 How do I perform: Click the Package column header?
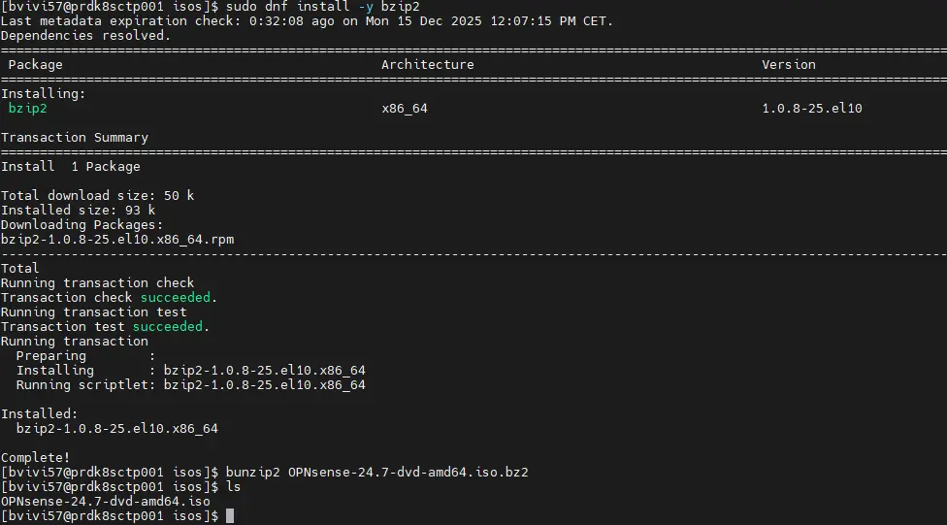pos(36,65)
